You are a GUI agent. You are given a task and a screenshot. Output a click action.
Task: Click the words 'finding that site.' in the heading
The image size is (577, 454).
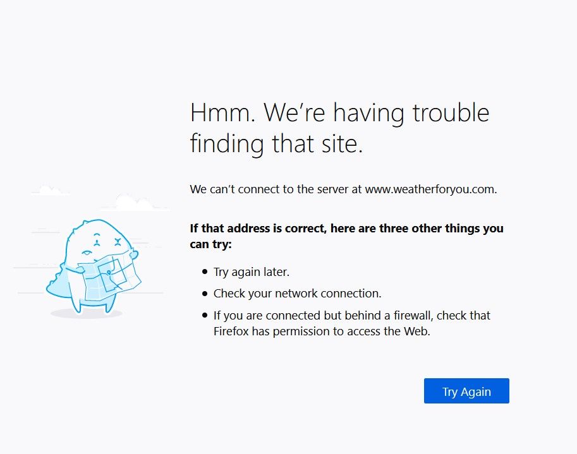point(276,144)
